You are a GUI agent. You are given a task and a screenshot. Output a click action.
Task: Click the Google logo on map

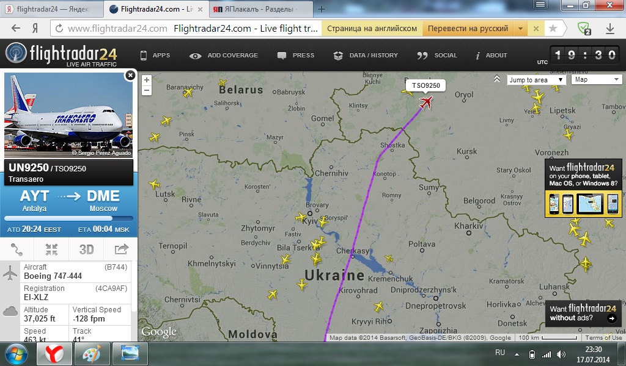click(159, 332)
